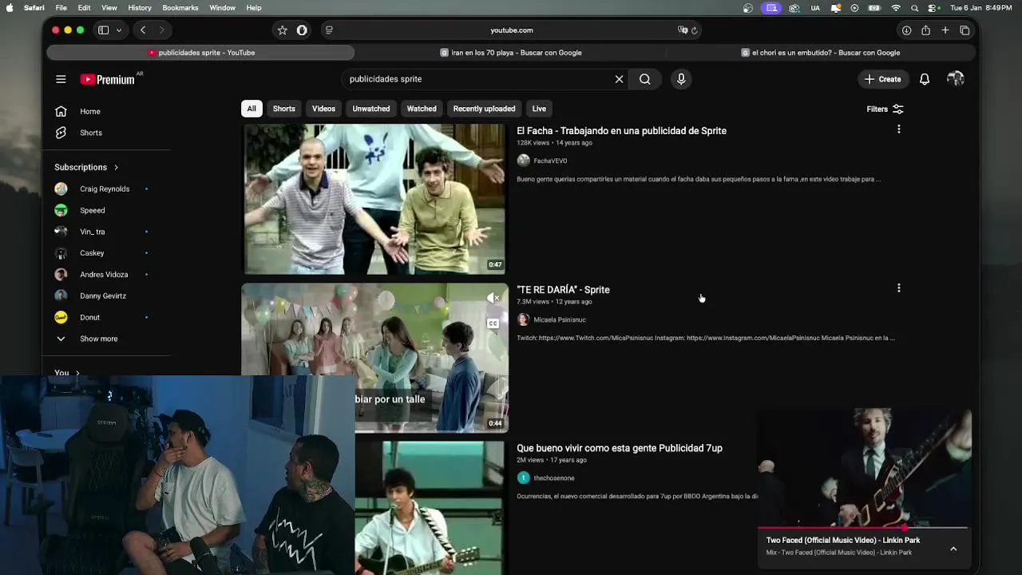The height and width of the screenshot is (575, 1022).
Task: Expand Subscriptions section chevron
Action: coord(116,168)
